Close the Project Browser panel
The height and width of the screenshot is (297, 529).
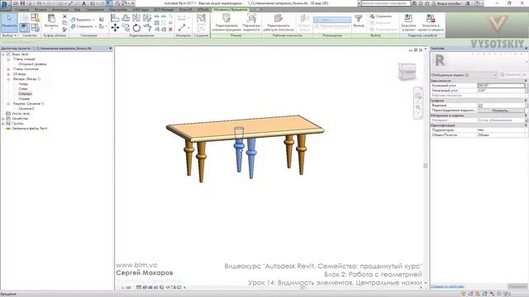(x=110, y=49)
